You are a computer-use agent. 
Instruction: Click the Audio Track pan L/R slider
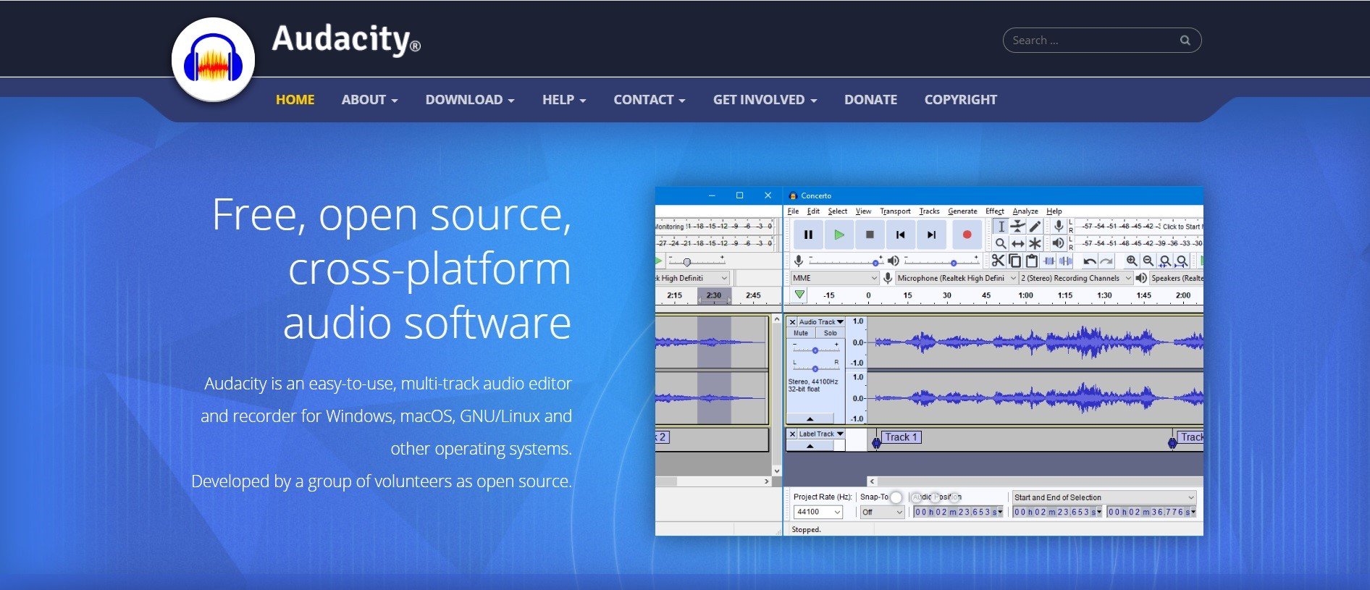click(x=815, y=368)
